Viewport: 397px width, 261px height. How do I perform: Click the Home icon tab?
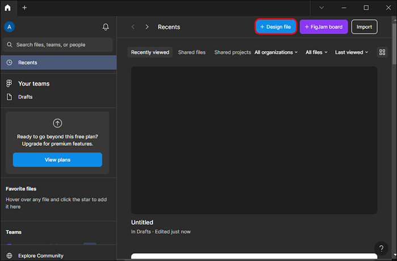[8, 8]
